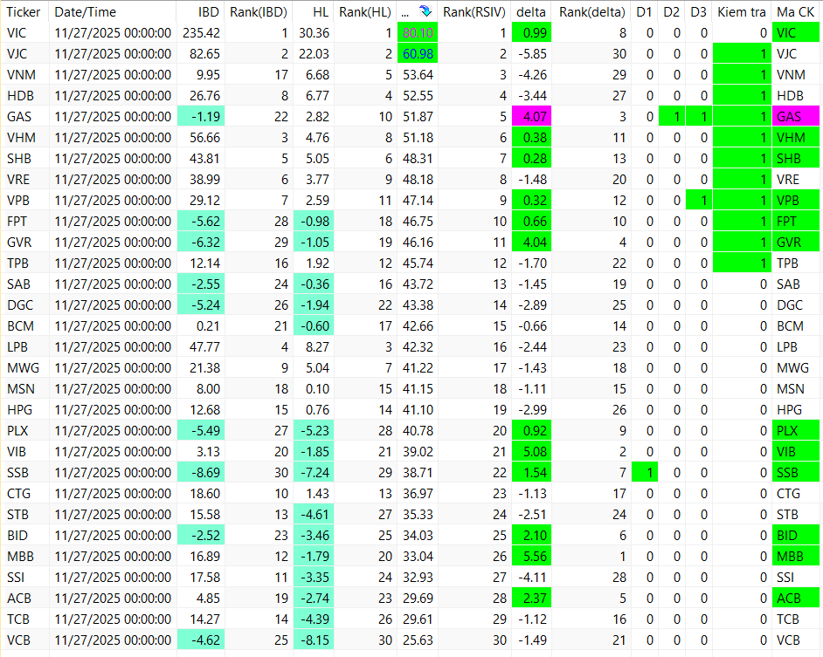
Task: Click the Kiem tra column header
Action: (742, 11)
